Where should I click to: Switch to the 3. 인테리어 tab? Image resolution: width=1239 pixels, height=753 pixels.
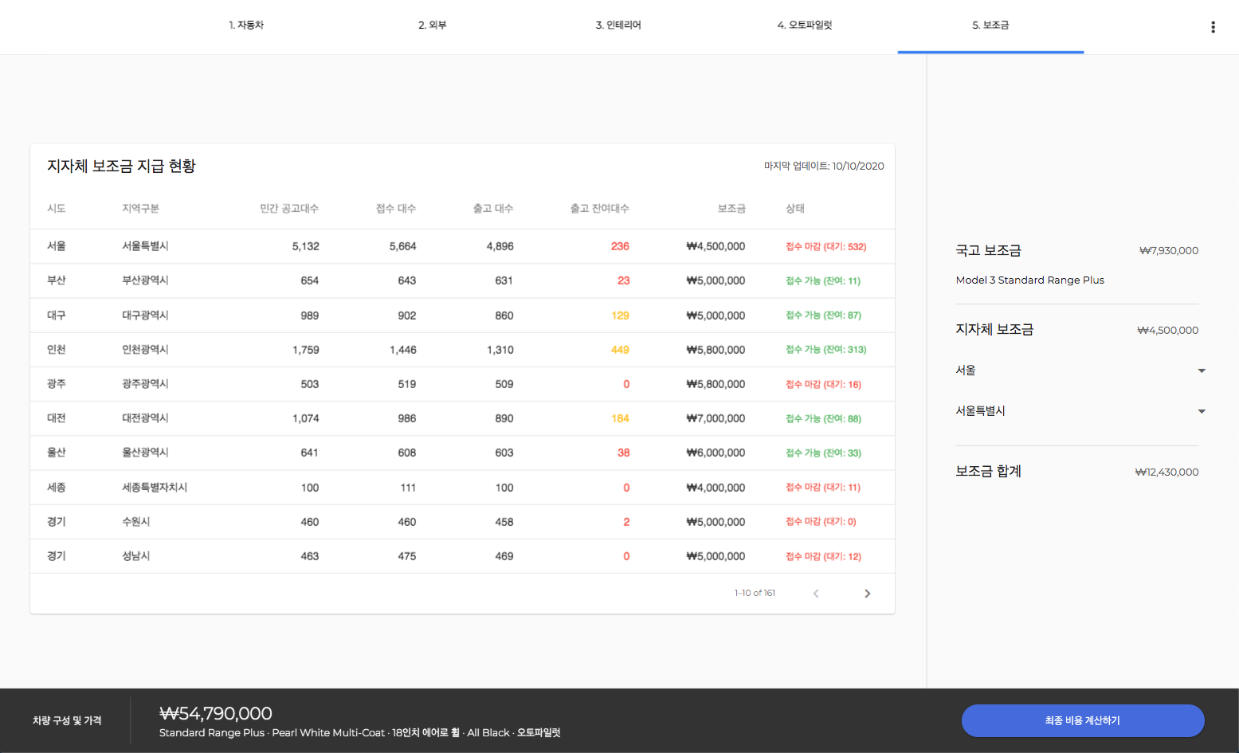click(618, 25)
